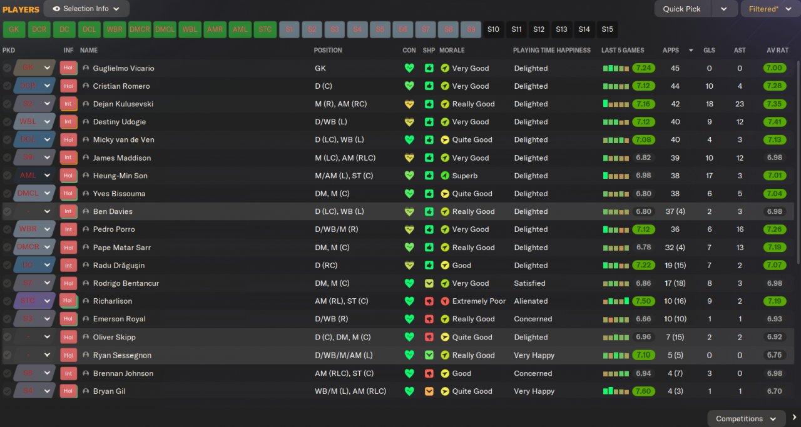Image resolution: width=801 pixels, height=427 pixels.
Task: Click Hol status icon for Richarlison
Action: coord(68,301)
